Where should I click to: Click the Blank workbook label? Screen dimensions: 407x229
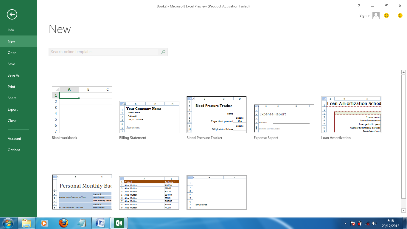65,138
